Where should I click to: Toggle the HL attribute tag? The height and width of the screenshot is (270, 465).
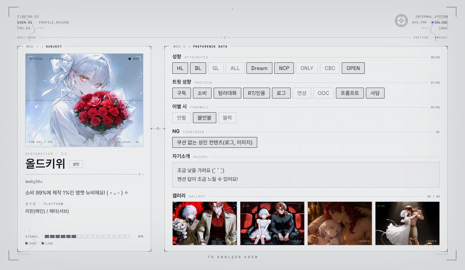[180, 68]
